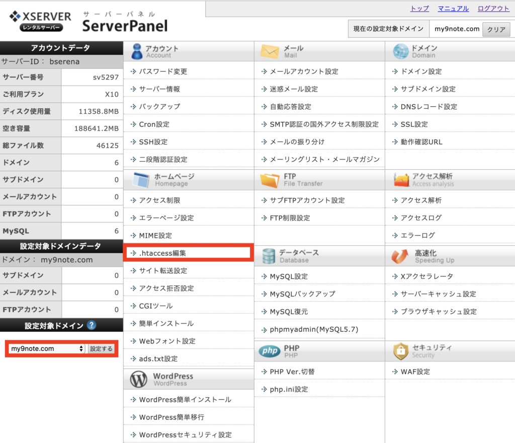The height and width of the screenshot is (443, 515).
Task: Click the Database cylinder icon
Action: [x=269, y=256]
